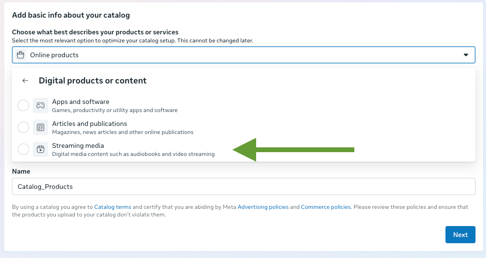486x258 pixels.
Task: Click the 'Articles and publications' option title
Action: [90, 124]
